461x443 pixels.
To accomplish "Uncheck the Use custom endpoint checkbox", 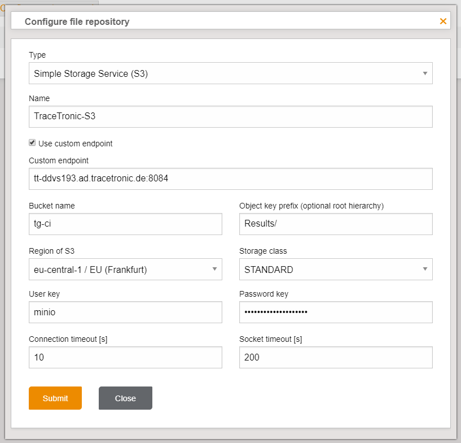I will pyautogui.click(x=32, y=143).
